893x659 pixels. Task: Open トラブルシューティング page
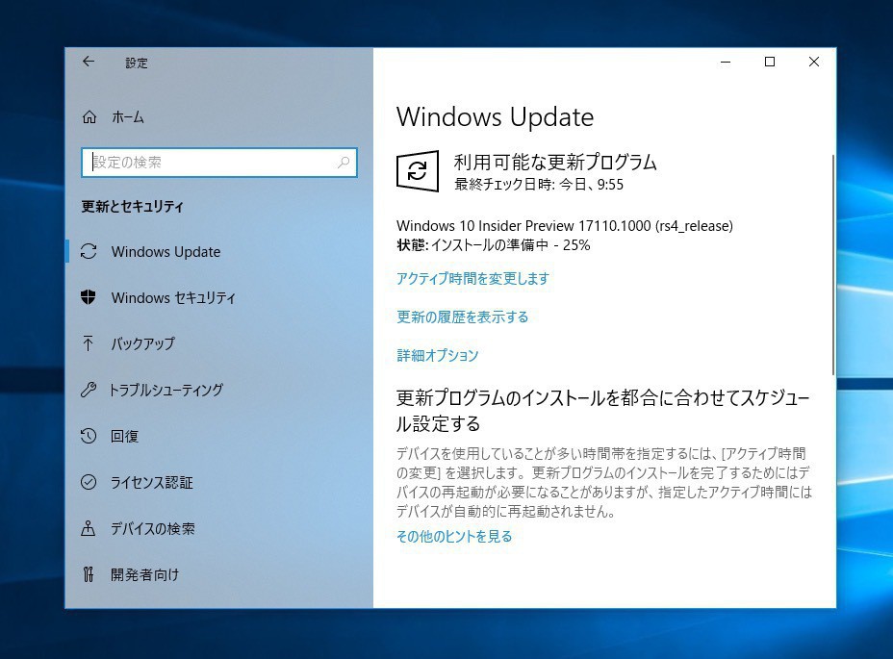tap(166, 390)
